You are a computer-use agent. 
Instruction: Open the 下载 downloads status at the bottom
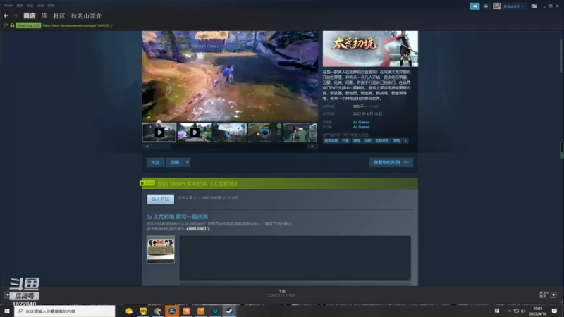[x=281, y=293]
